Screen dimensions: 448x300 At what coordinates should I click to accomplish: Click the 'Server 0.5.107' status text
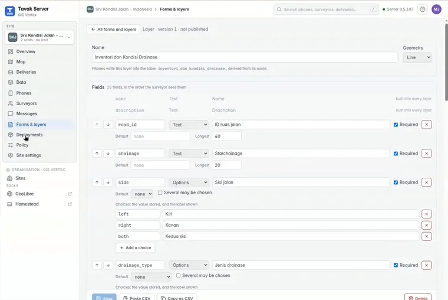(x=400, y=9)
